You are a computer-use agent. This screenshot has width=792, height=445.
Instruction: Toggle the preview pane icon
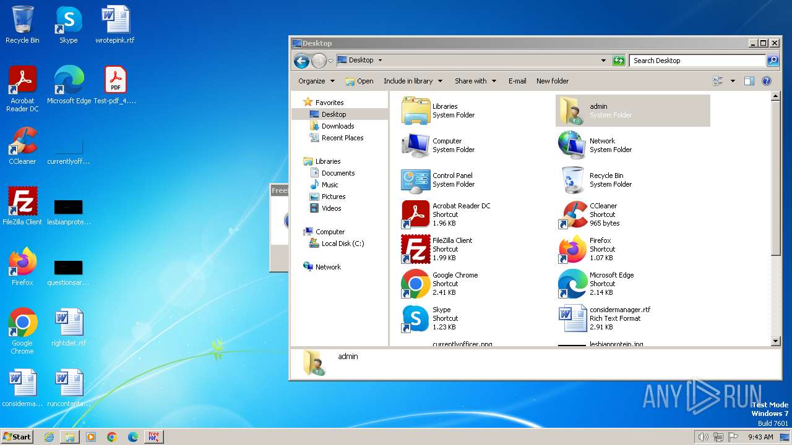pos(749,81)
